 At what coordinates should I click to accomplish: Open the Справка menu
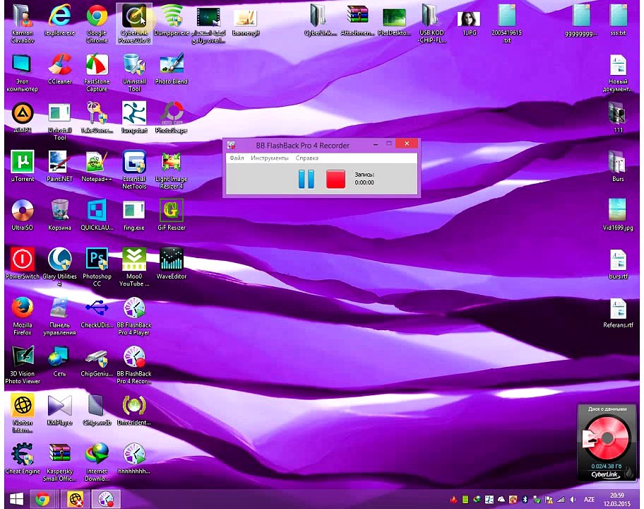(x=306, y=158)
